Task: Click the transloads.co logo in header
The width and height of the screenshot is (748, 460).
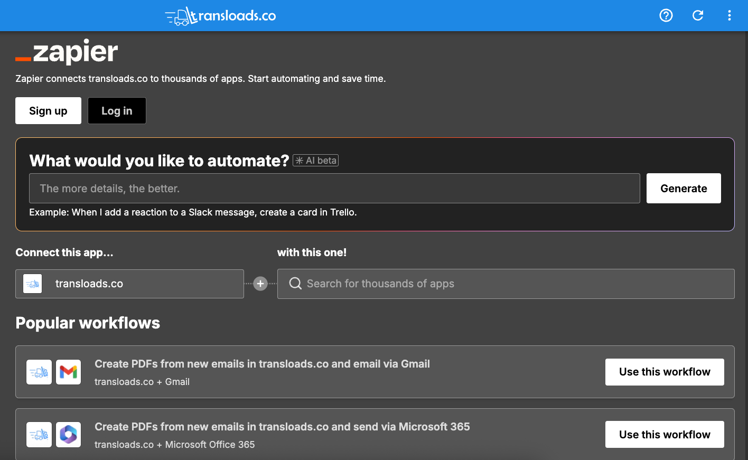Action: [x=220, y=16]
